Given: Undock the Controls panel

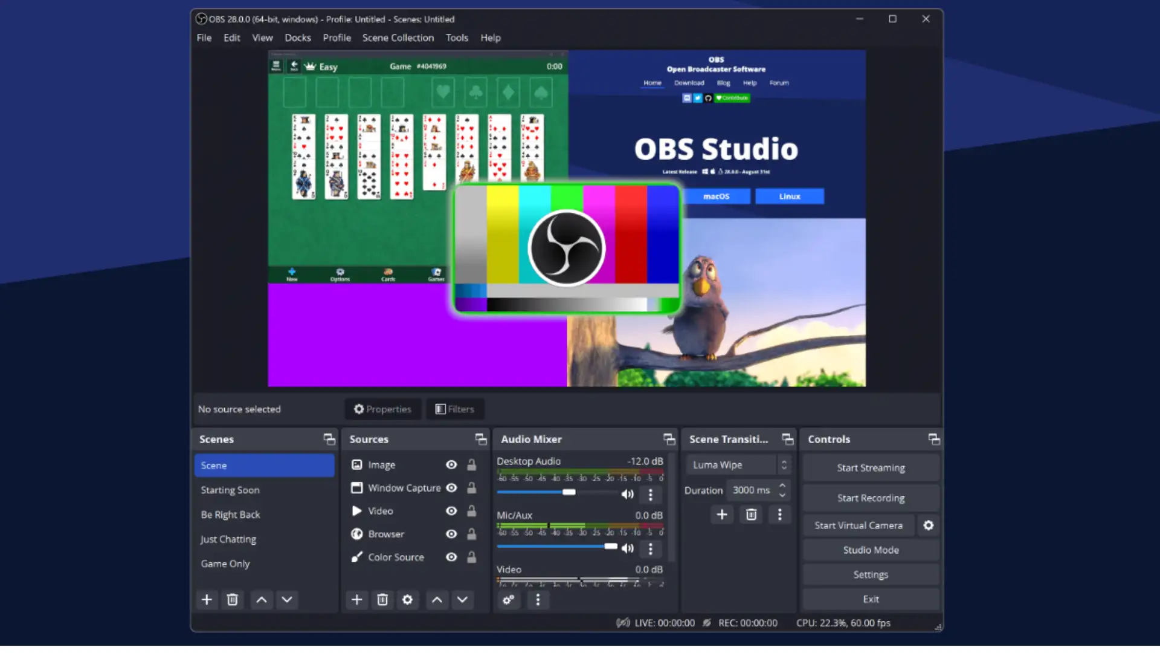Looking at the screenshot, I should tap(934, 439).
